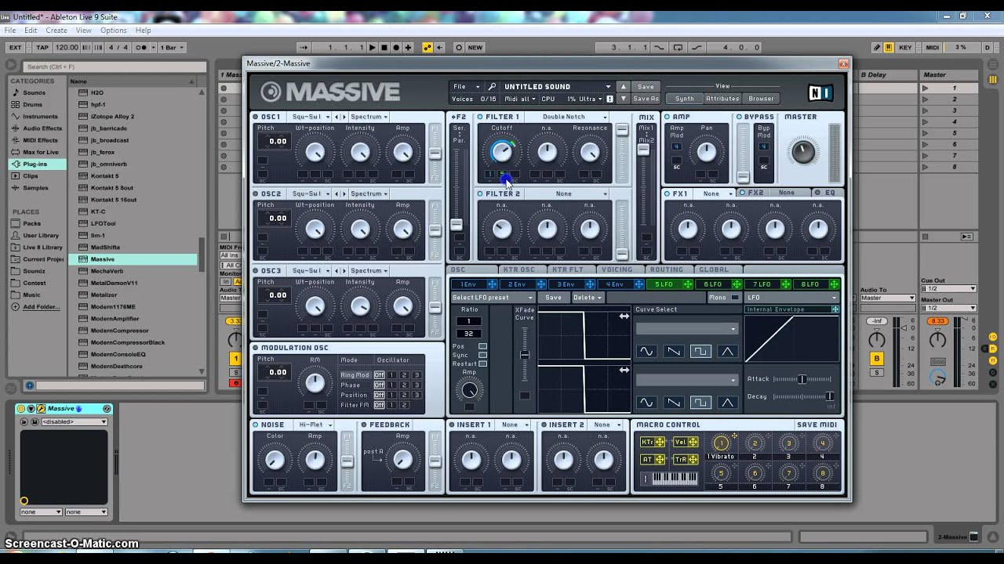Choose square wave in upper Curve Select
Viewport: 1004px width, 564px height.
click(x=700, y=352)
